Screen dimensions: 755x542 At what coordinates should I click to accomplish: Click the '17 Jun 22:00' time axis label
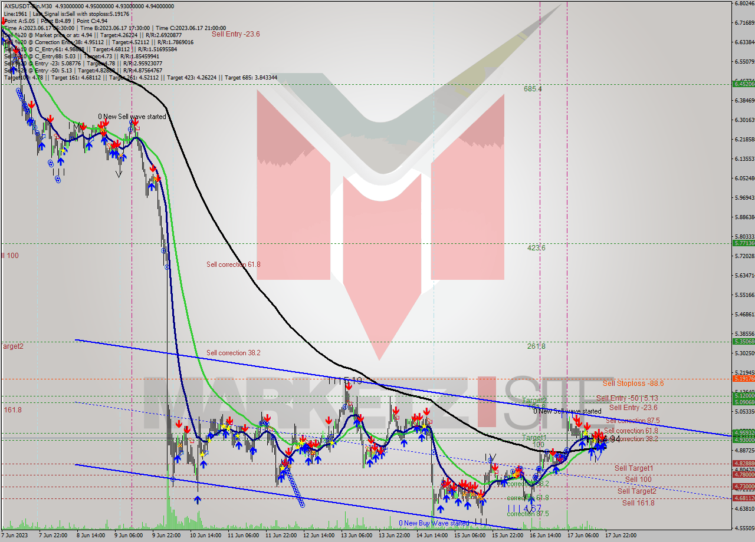(x=621, y=536)
